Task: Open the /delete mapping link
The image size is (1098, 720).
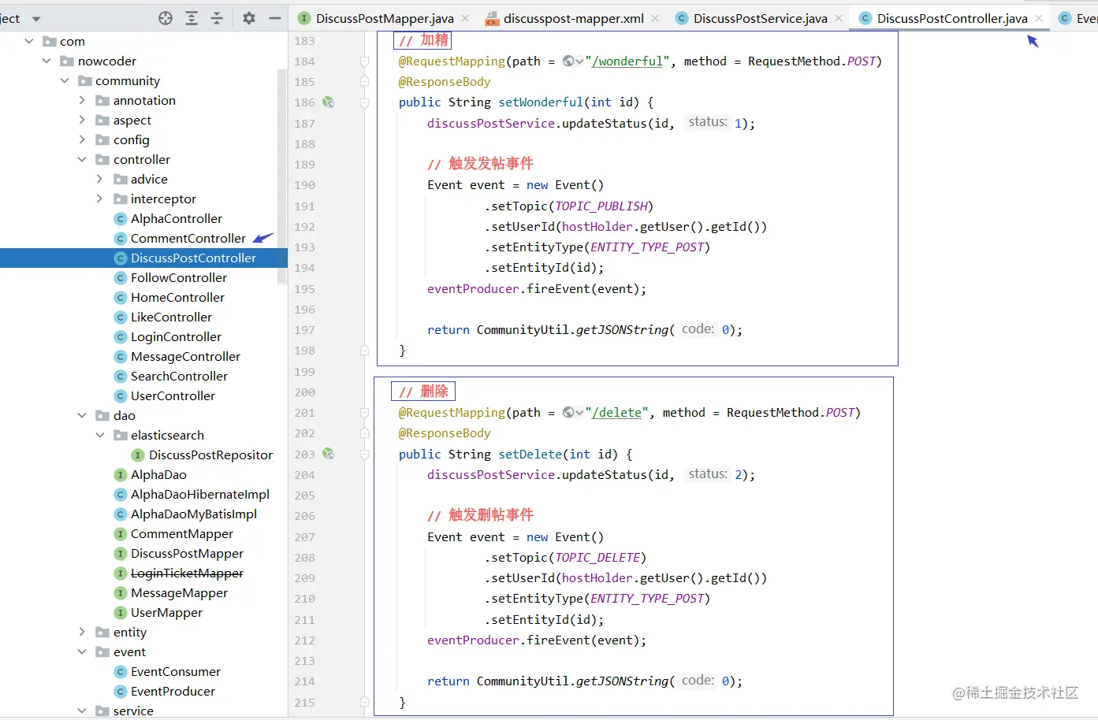Action: [617, 413]
